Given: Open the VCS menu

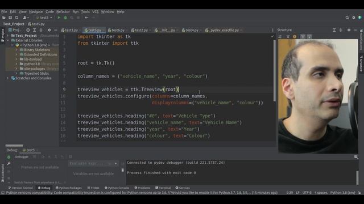Looking at the screenshot, I should (x=95, y=11).
